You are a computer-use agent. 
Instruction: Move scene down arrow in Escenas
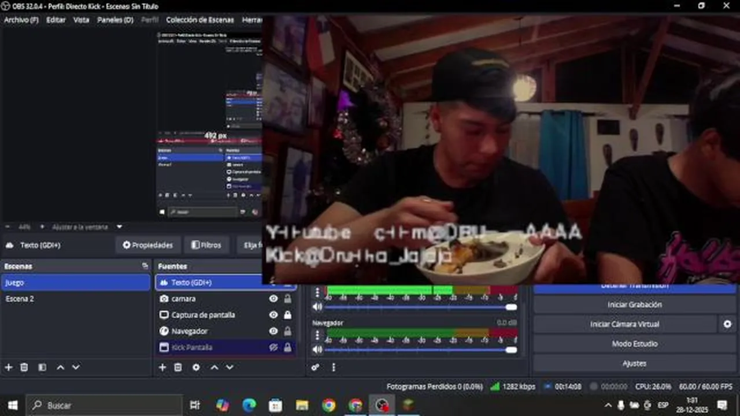click(76, 367)
